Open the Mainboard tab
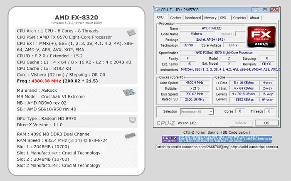The width and height of the screenshot is (291, 181). tap(193, 18)
